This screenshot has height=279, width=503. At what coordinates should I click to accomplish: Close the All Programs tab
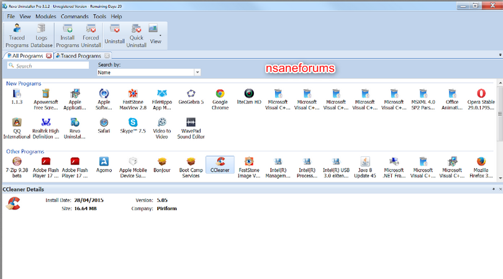49,56
